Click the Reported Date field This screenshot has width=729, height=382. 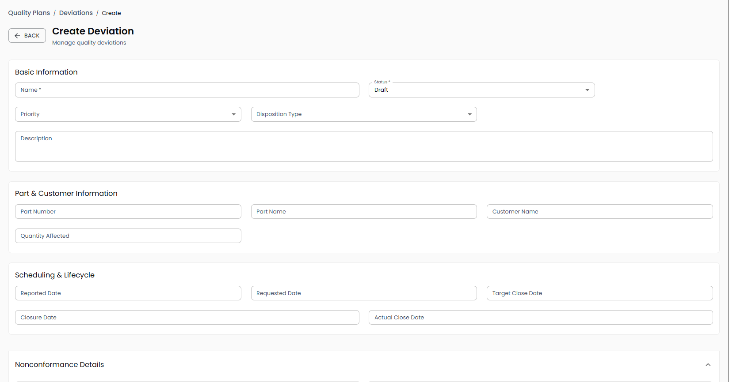tap(128, 293)
